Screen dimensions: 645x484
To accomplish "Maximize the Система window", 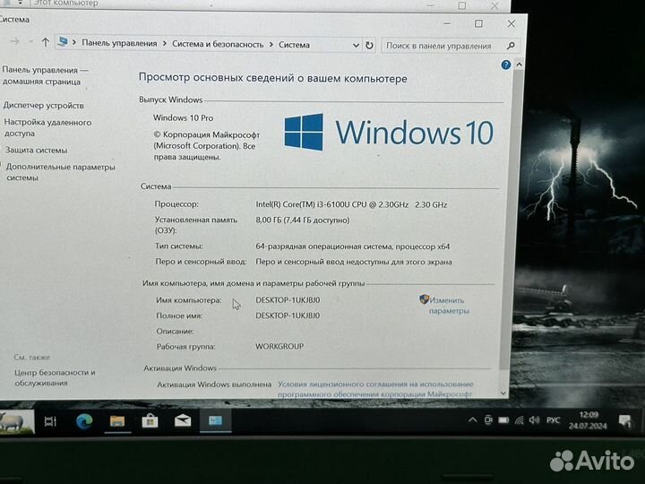I will tap(478, 24).
